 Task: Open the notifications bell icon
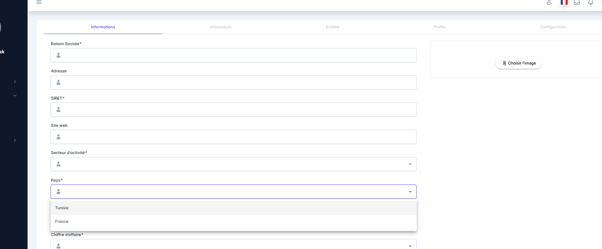[x=591, y=3]
